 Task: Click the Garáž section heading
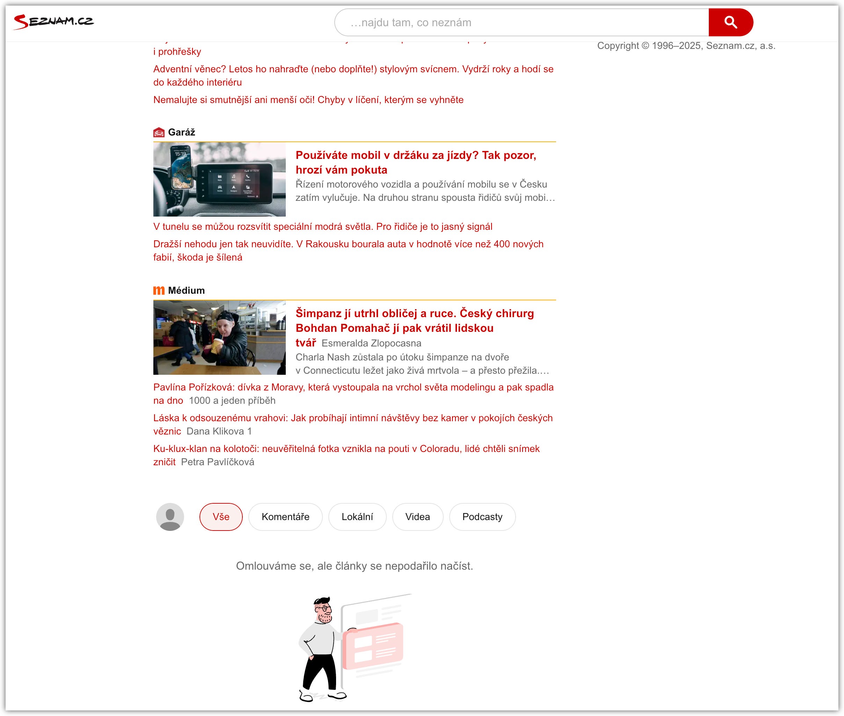(x=181, y=132)
